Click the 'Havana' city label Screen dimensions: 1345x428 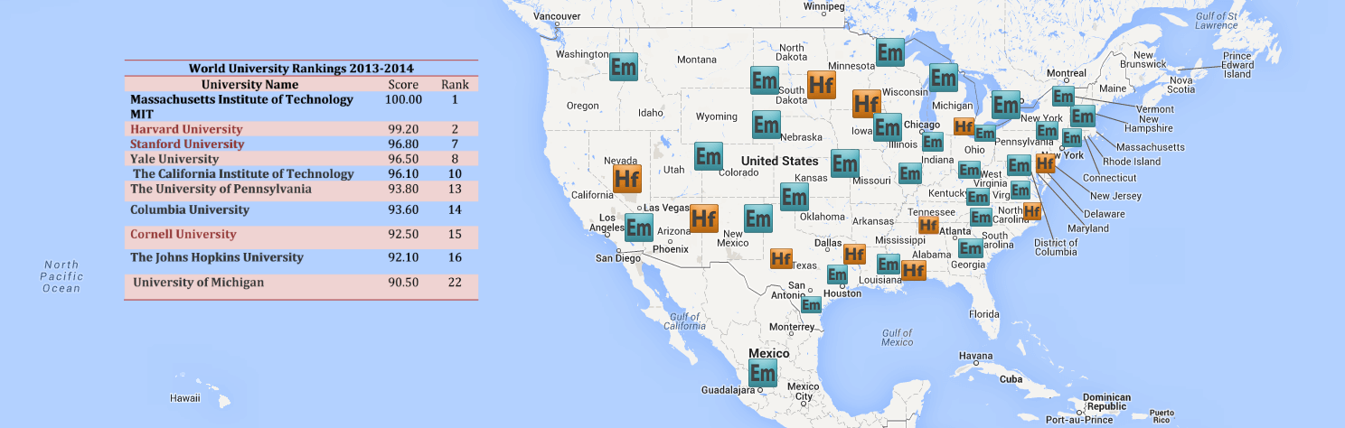(x=975, y=356)
